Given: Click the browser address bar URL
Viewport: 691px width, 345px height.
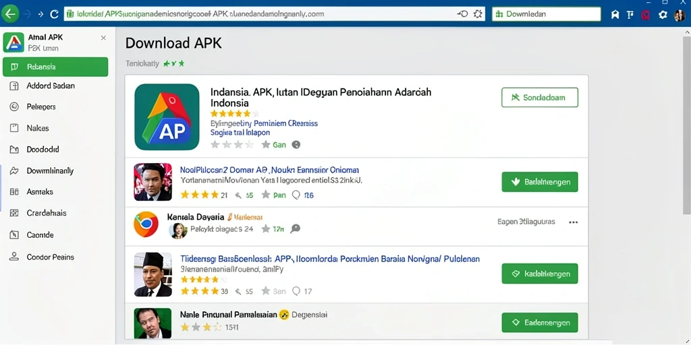Looking at the screenshot, I should pyautogui.click(x=201, y=13).
